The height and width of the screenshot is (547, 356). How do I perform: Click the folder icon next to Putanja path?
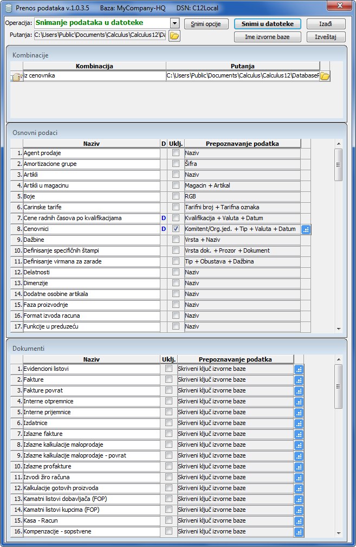[x=174, y=36]
